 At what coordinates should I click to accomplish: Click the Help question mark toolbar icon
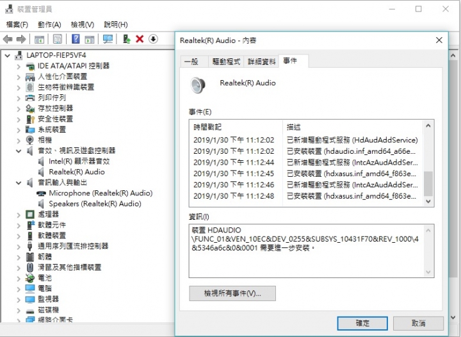[x=76, y=39]
